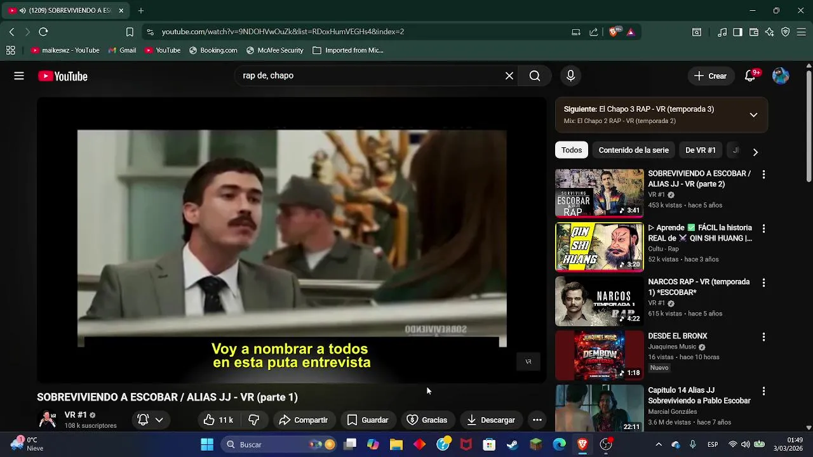Open the Windows Start menu
The height and width of the screenshot is (457, 813).
[x=207, y=444]
